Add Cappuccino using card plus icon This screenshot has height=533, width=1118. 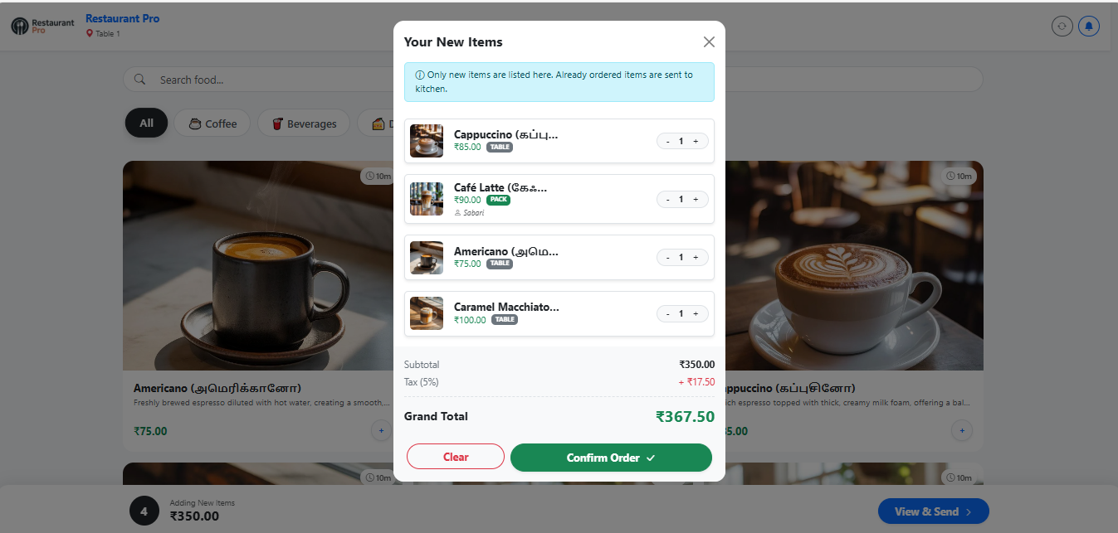[x=961, y=431]
